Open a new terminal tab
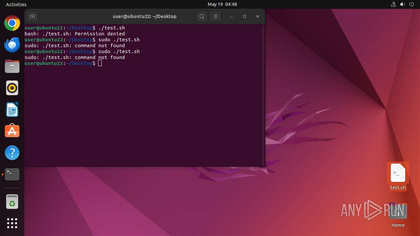This screenshot has width=420, height=236. [32, 16]
